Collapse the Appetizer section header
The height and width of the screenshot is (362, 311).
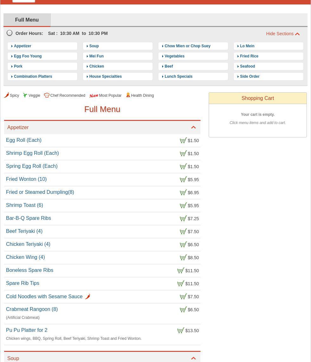[x=193, y=128]
